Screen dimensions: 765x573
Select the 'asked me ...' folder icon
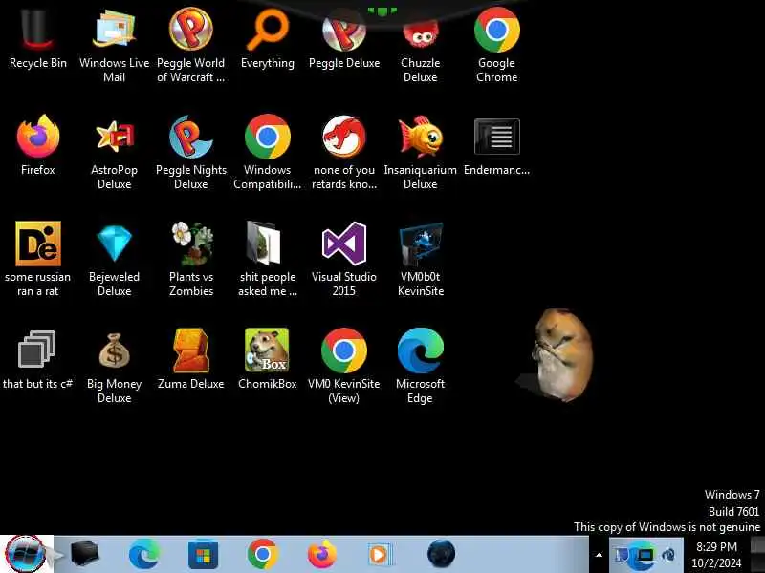[x=268, y=259]
